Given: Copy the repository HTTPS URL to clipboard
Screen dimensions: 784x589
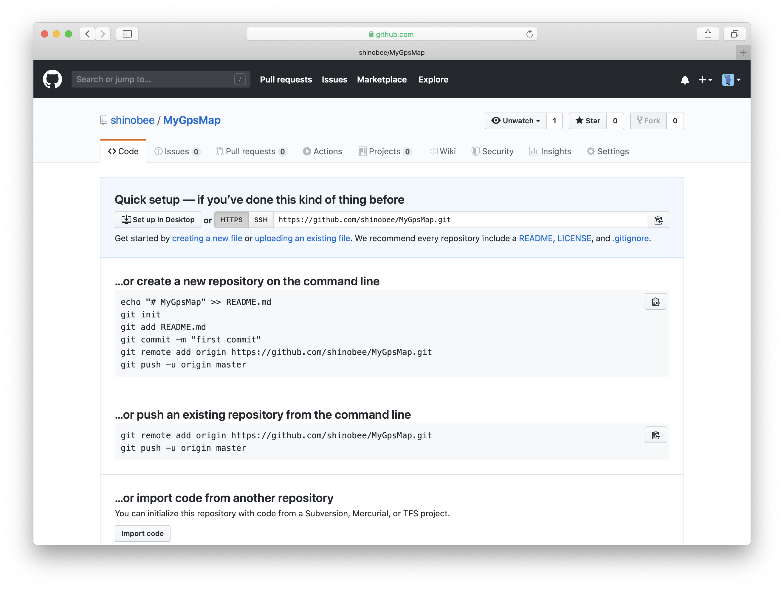Looking at the screenshot, I should pos(658,220).
